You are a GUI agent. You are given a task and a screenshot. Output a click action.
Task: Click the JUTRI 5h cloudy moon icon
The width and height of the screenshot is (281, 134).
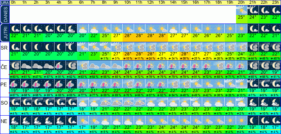(71, 29)
